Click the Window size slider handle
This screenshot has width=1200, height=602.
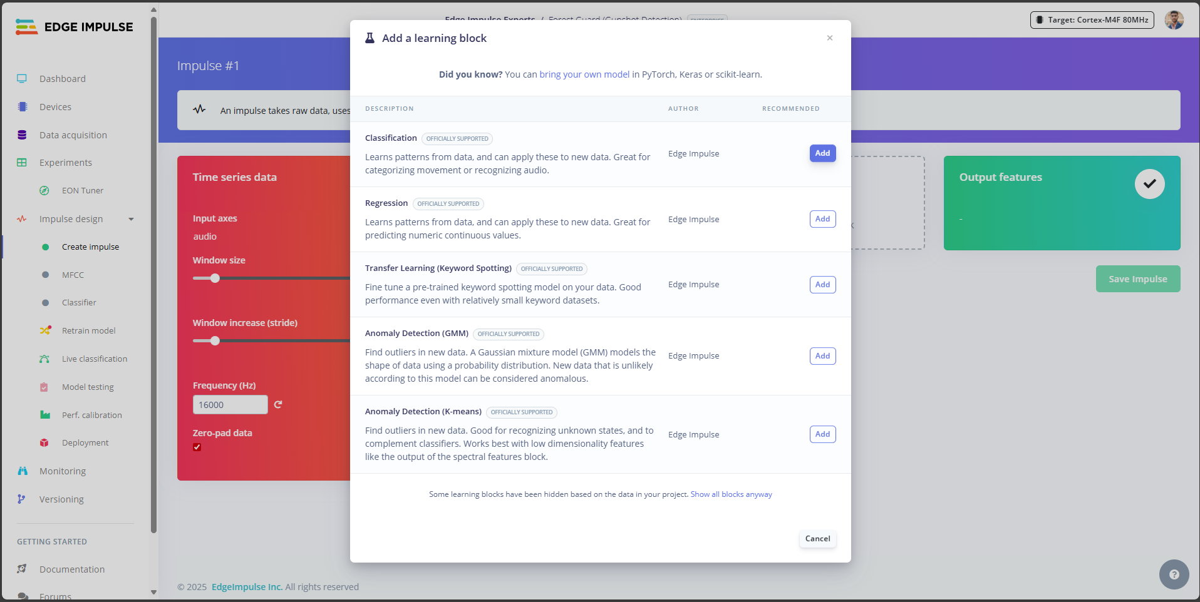tap(215, 278)
